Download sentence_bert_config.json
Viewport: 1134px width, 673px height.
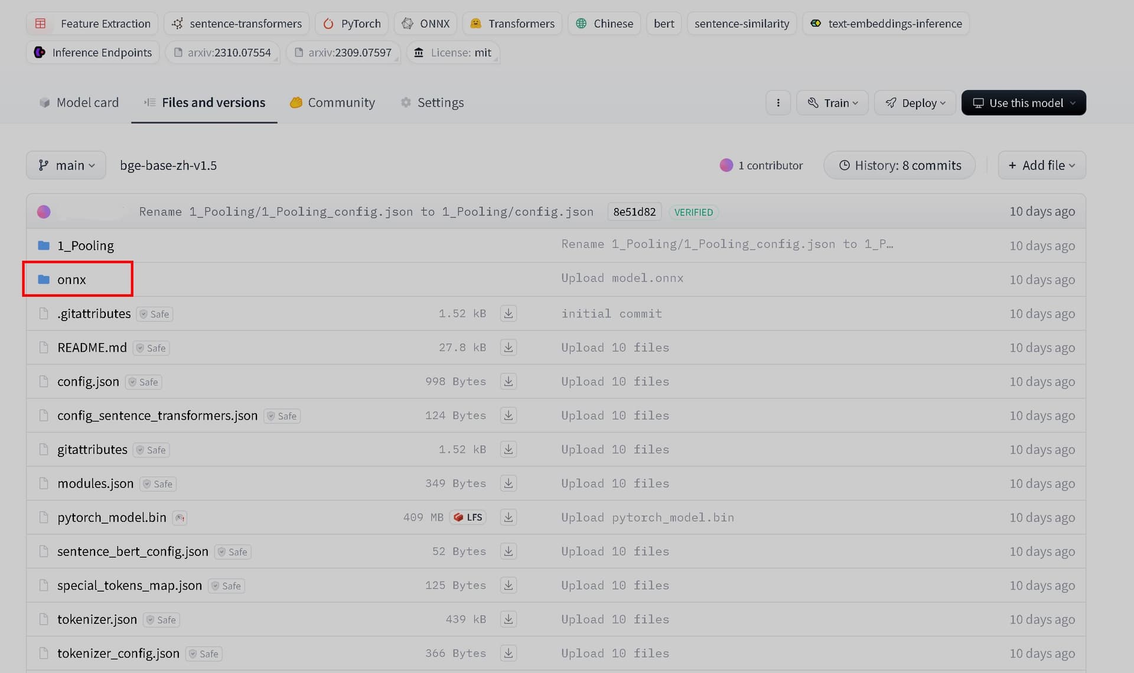click(x=508, y=551)
